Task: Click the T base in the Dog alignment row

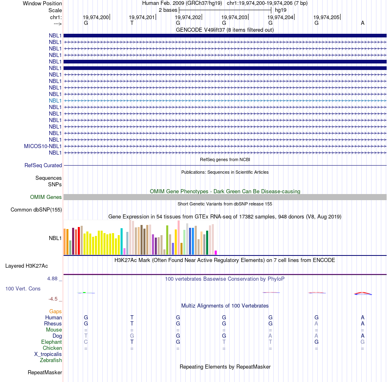Action: tap(86, 336)
